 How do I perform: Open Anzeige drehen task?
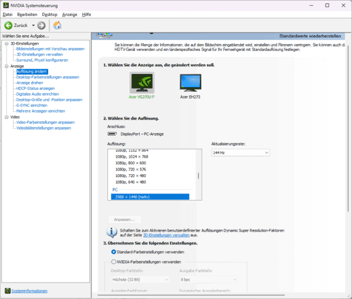coord(30,83)
